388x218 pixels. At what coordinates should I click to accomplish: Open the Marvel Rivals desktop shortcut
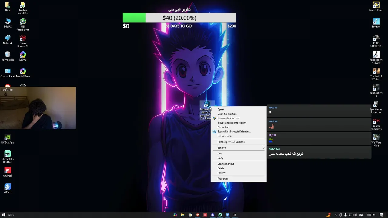pyautogui.click(x=376, y=7)
